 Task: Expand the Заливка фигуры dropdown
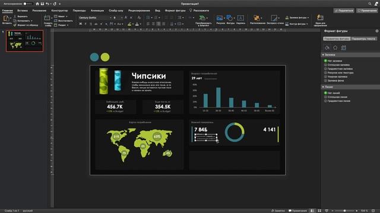click(x=308, y=18)
